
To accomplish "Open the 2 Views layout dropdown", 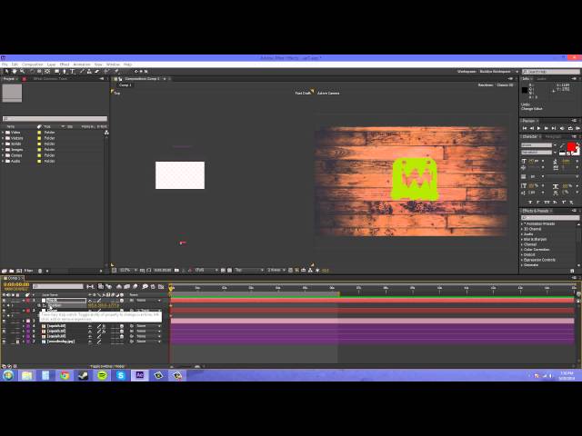I will (x=276, y=271).
